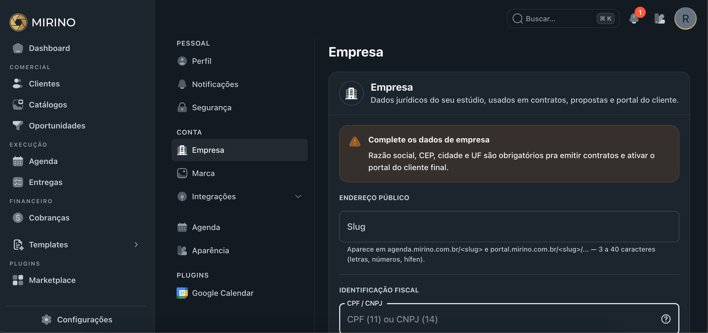Viewport: 708px width, 333px height.
Task: Click the Segurança padlock icon
Action: 182,107
